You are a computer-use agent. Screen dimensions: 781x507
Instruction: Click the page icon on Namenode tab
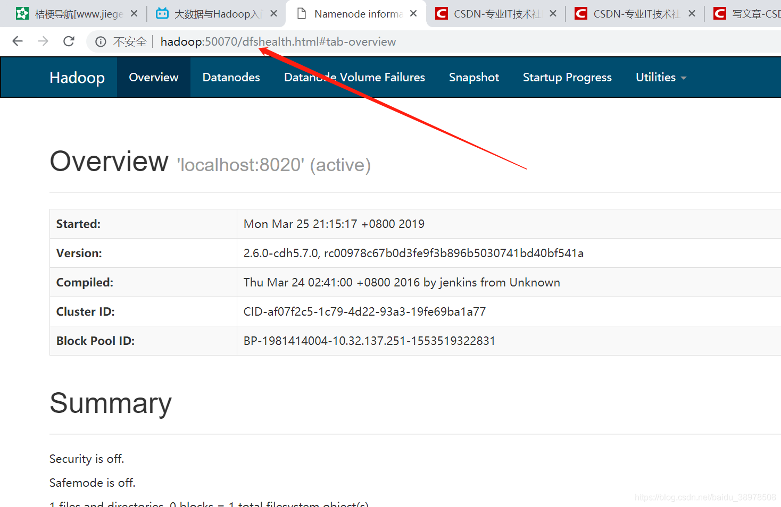[x=302, y=13]
